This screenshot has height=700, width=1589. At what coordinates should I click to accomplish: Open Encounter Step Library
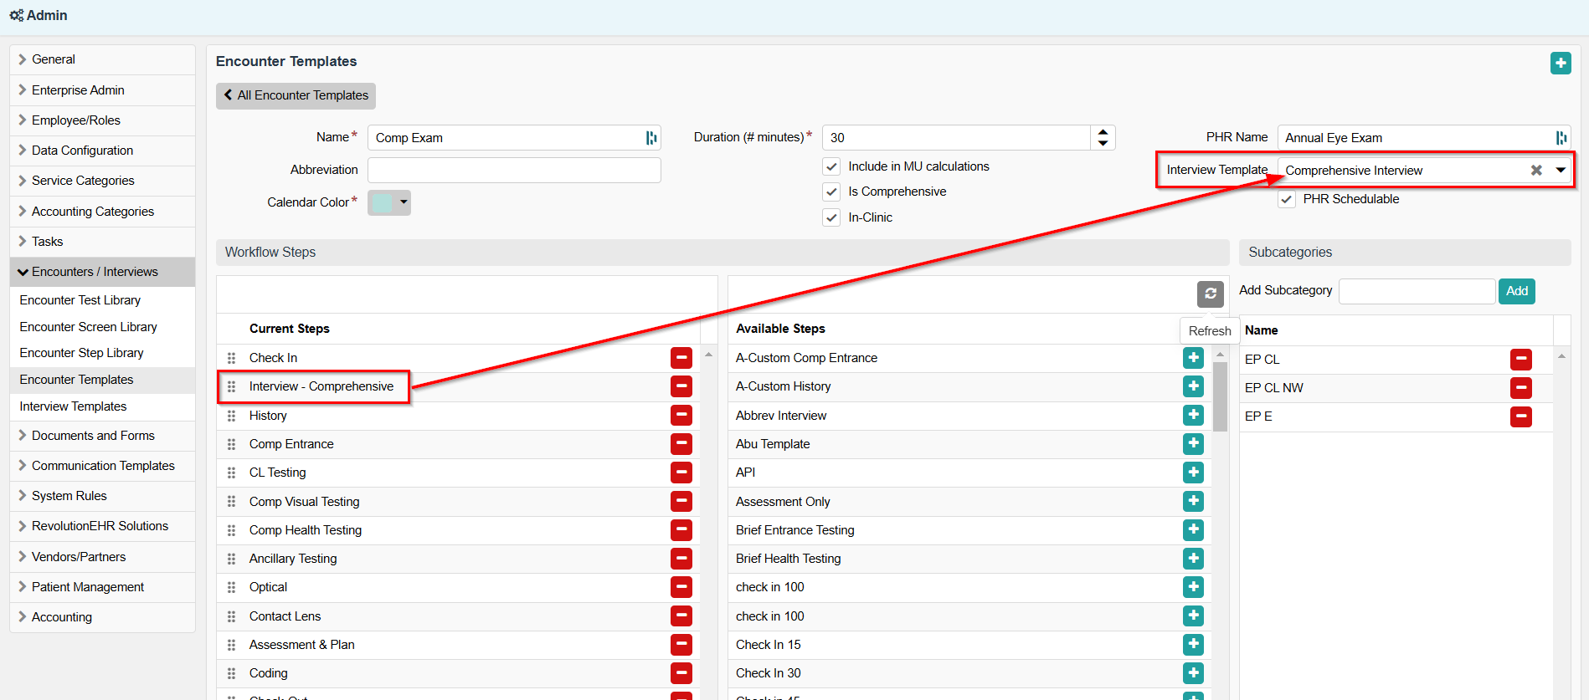81,353
